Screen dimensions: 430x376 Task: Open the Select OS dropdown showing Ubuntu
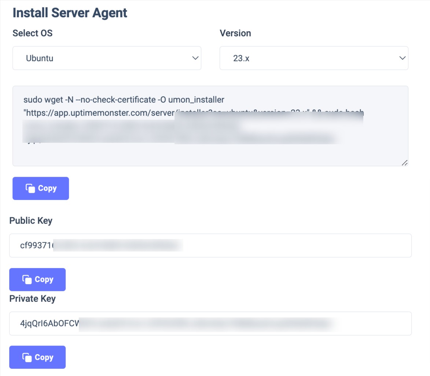pyautogui.click(x=107, y=58)
